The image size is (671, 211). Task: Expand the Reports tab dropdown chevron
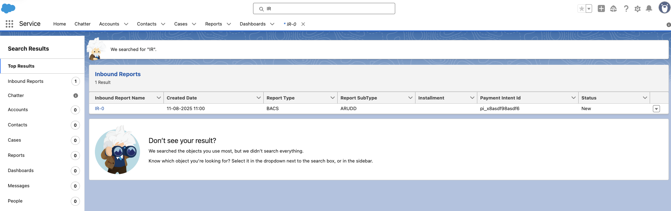coord(229,24)
